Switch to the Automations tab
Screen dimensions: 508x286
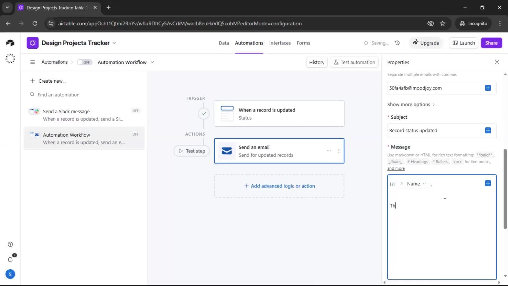pos(249,43)
